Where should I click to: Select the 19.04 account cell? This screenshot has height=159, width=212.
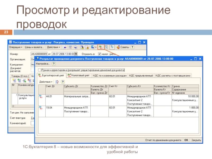click(55, 111)
